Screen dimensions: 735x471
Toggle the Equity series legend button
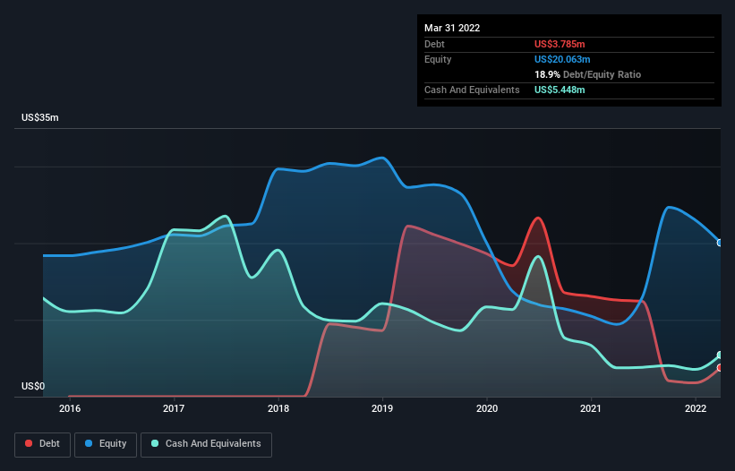point(106,444)
